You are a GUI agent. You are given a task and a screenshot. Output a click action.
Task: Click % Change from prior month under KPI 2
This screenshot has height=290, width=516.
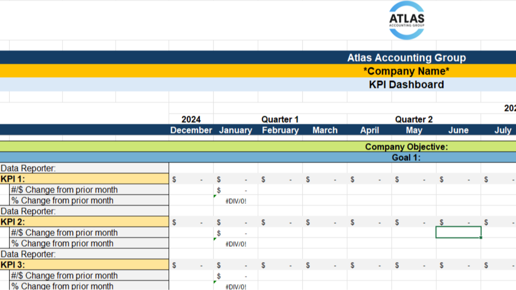tap(89, 243)
